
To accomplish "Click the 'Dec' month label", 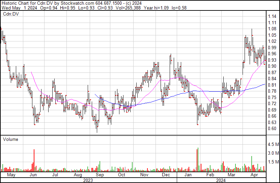I will pyautogui.click(x=166, y=175).
